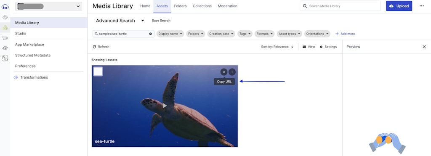Image resolution: width=431 pixels, height=156 pixels.
Task: Open the Asset types filter dropdown
Action: pyautogui.click(x=290, y=34)
